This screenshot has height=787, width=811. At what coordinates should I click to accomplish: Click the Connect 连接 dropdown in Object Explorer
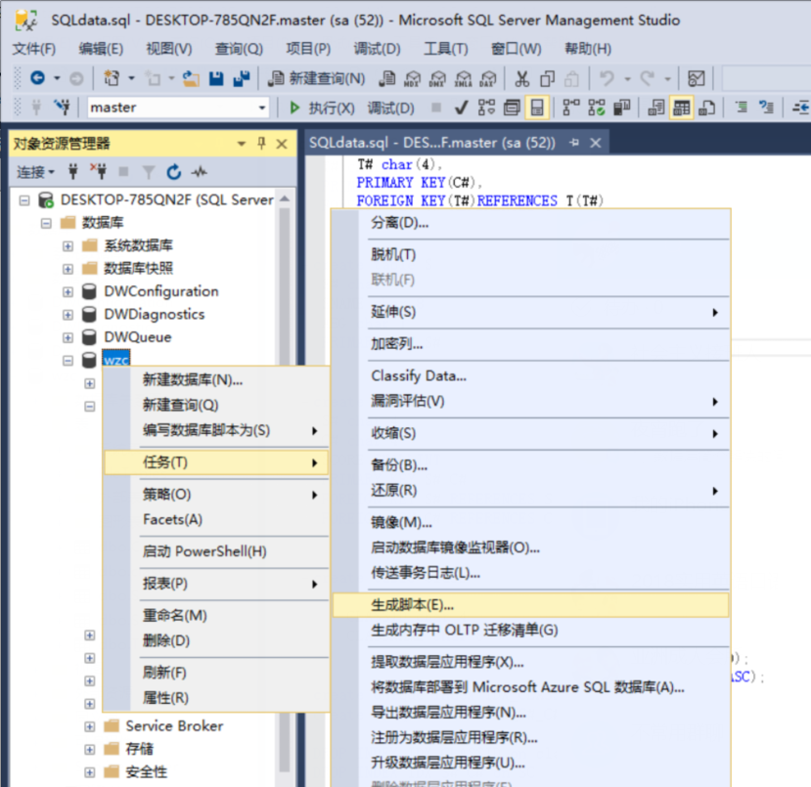35,171
